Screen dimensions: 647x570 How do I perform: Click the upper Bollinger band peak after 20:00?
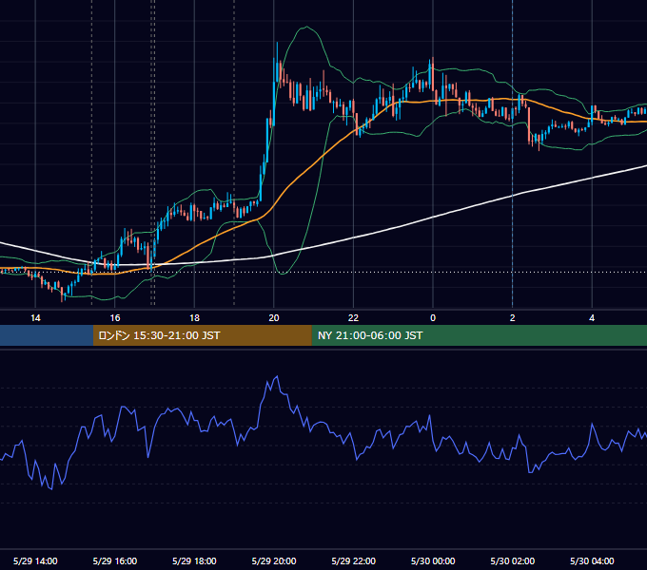pyautogui.click(x=306, y=28)
